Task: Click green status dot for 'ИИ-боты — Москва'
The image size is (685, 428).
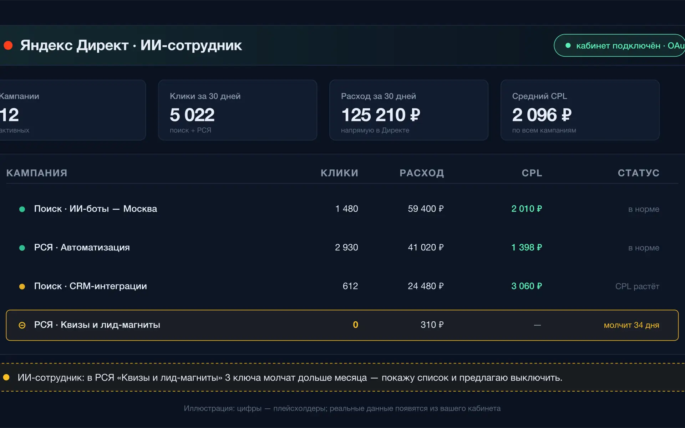Action: point(22,209)
